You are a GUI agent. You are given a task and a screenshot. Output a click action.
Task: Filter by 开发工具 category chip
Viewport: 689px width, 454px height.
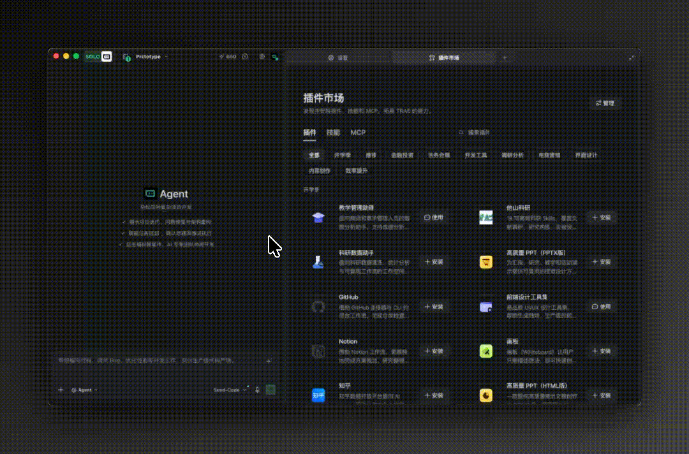click(476, 156)
